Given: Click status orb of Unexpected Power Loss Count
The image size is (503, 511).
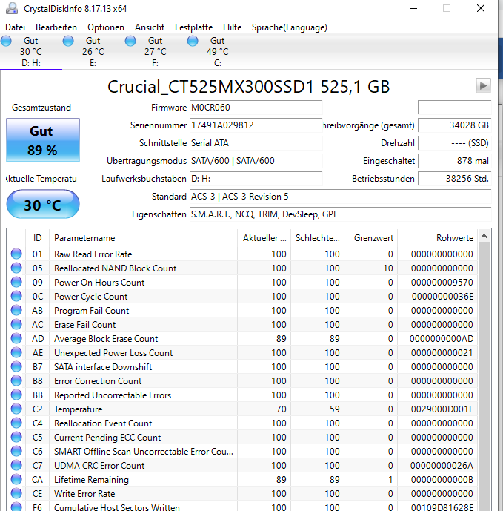Looking at the screenshot, I should (x=16, y=352).
